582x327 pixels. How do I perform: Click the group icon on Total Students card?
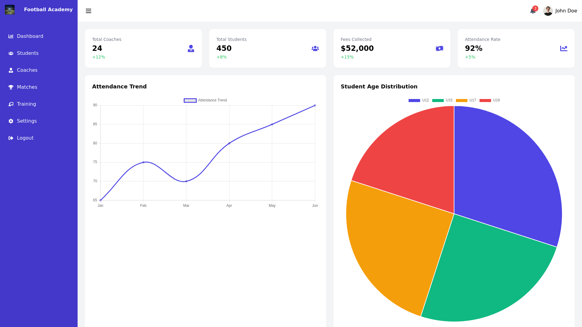click(315, 48)
